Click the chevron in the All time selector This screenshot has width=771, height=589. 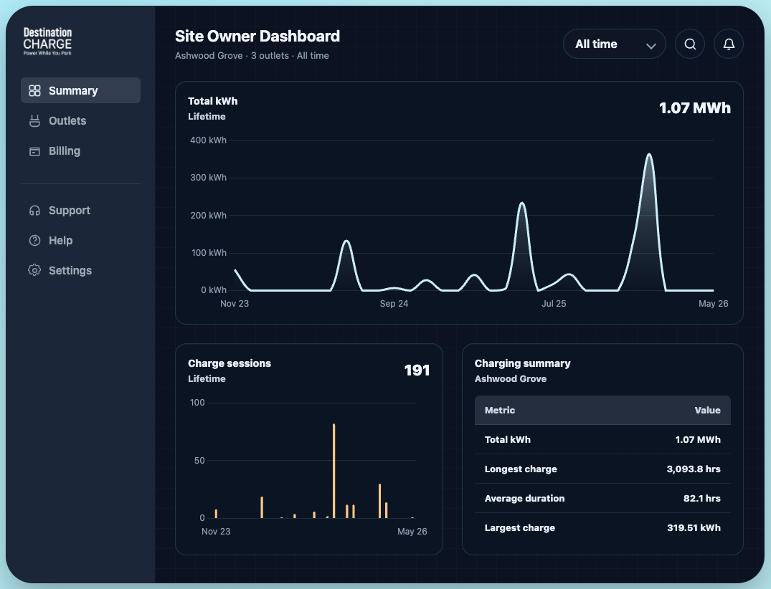(651, 46)
